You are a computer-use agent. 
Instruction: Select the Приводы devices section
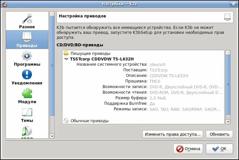(27, 40)
